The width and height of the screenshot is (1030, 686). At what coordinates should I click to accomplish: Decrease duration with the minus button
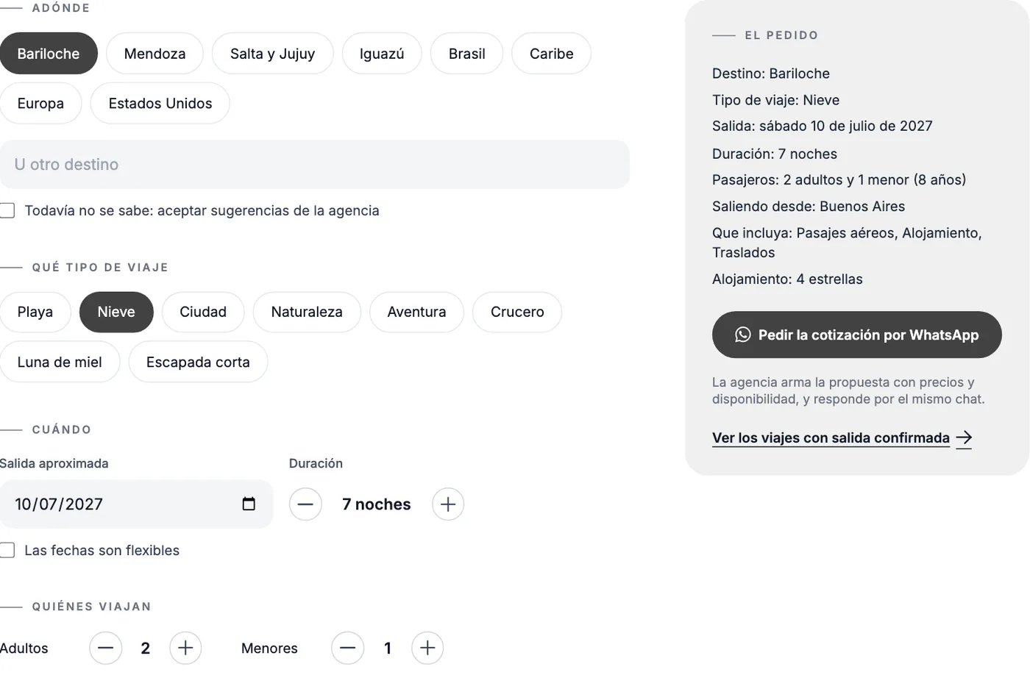point(305,504)
